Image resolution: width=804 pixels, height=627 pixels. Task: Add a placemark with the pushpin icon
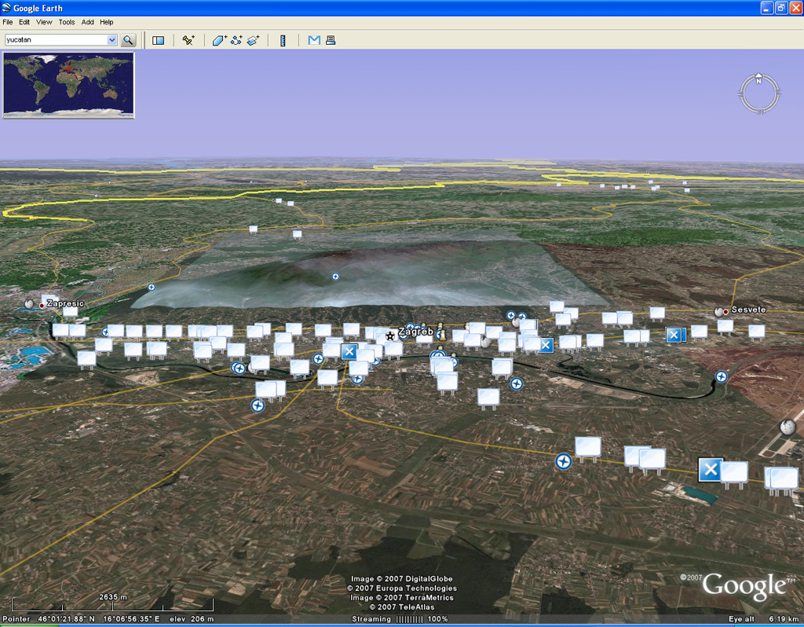point(188,40)
